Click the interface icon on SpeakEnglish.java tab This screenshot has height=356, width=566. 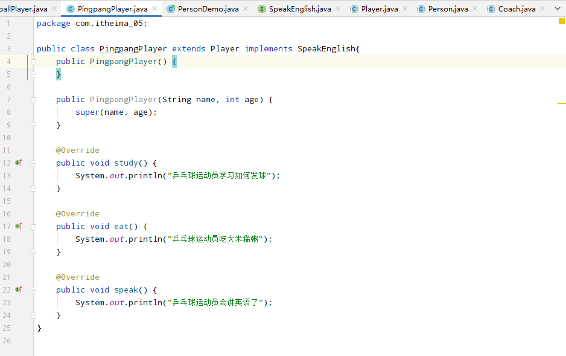click(x=262, y=9)
